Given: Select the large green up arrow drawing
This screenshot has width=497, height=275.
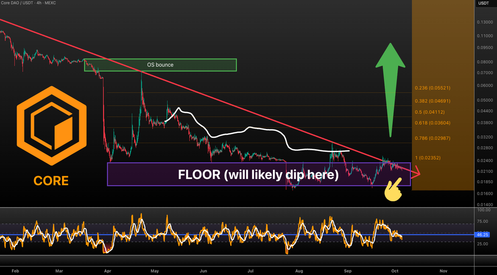Looking at the screenshot, I should [390, 90].
